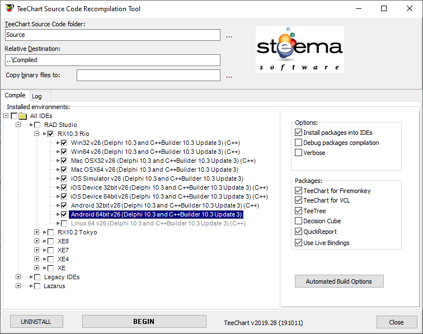
Task: Select the RX10.2 Tokyo label
Action: (x=77, y=232)
